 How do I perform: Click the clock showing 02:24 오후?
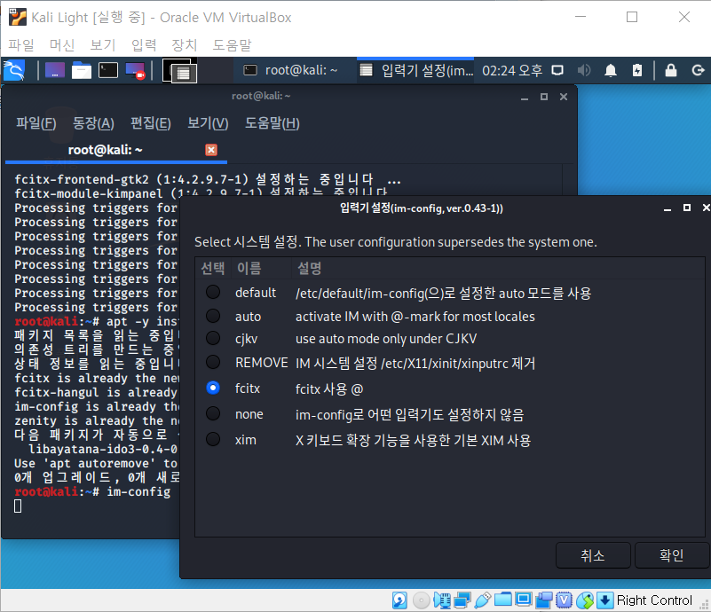(512, 71)
